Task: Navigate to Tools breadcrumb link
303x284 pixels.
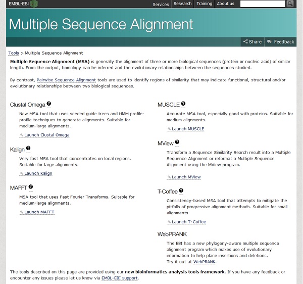Action: click(14, 53)
